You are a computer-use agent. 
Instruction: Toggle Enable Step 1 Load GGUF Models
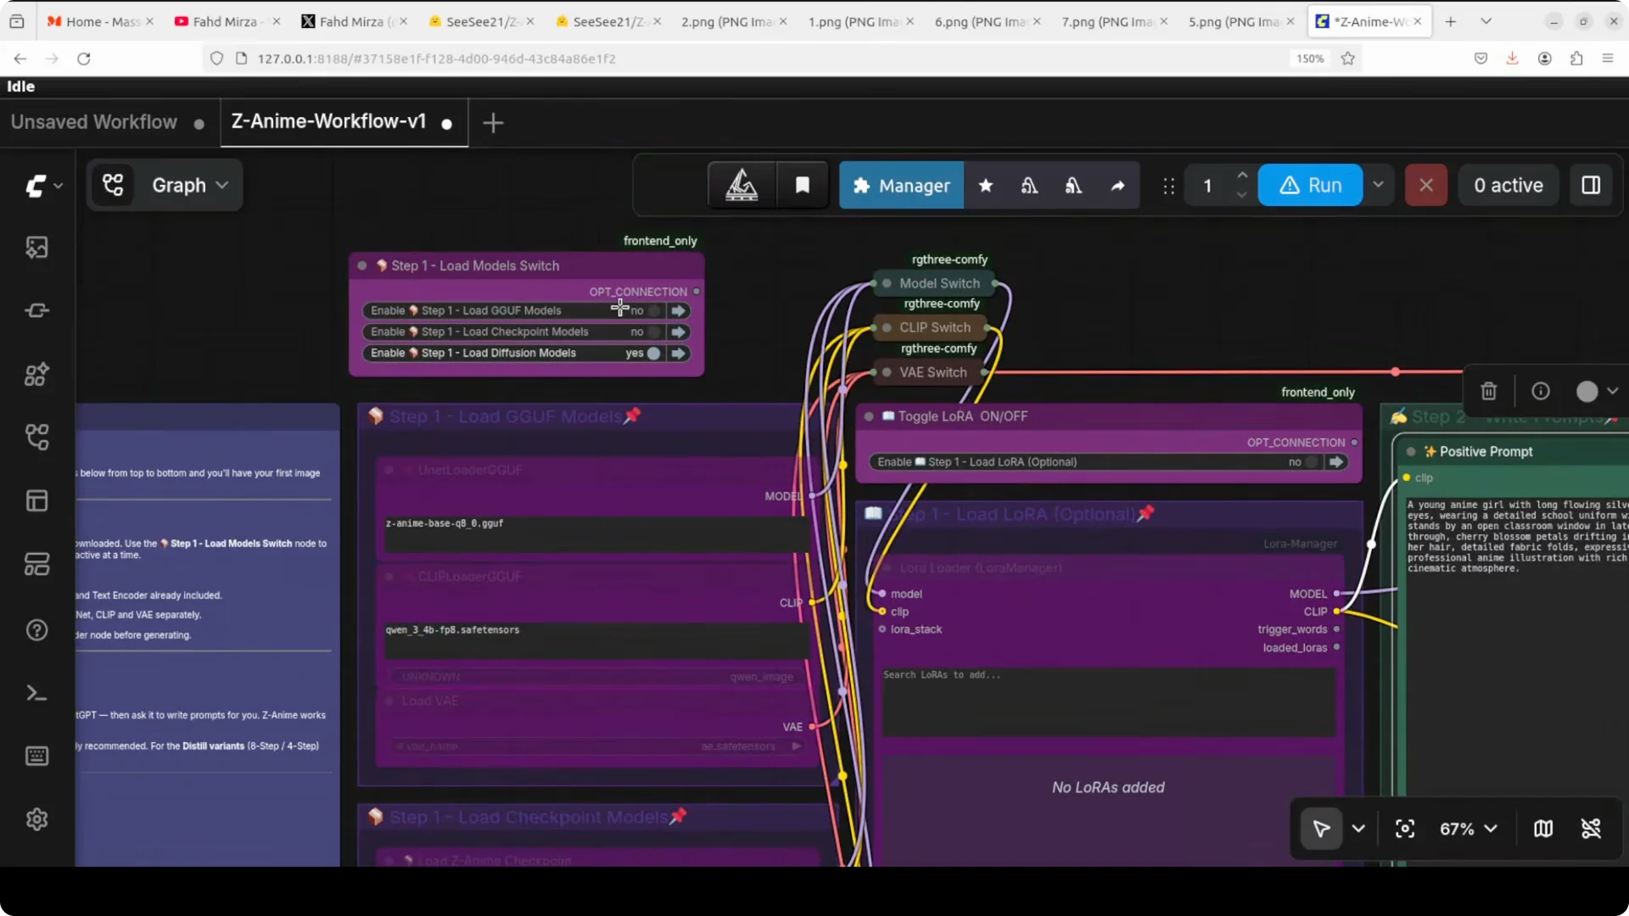[x=653, y=311]
